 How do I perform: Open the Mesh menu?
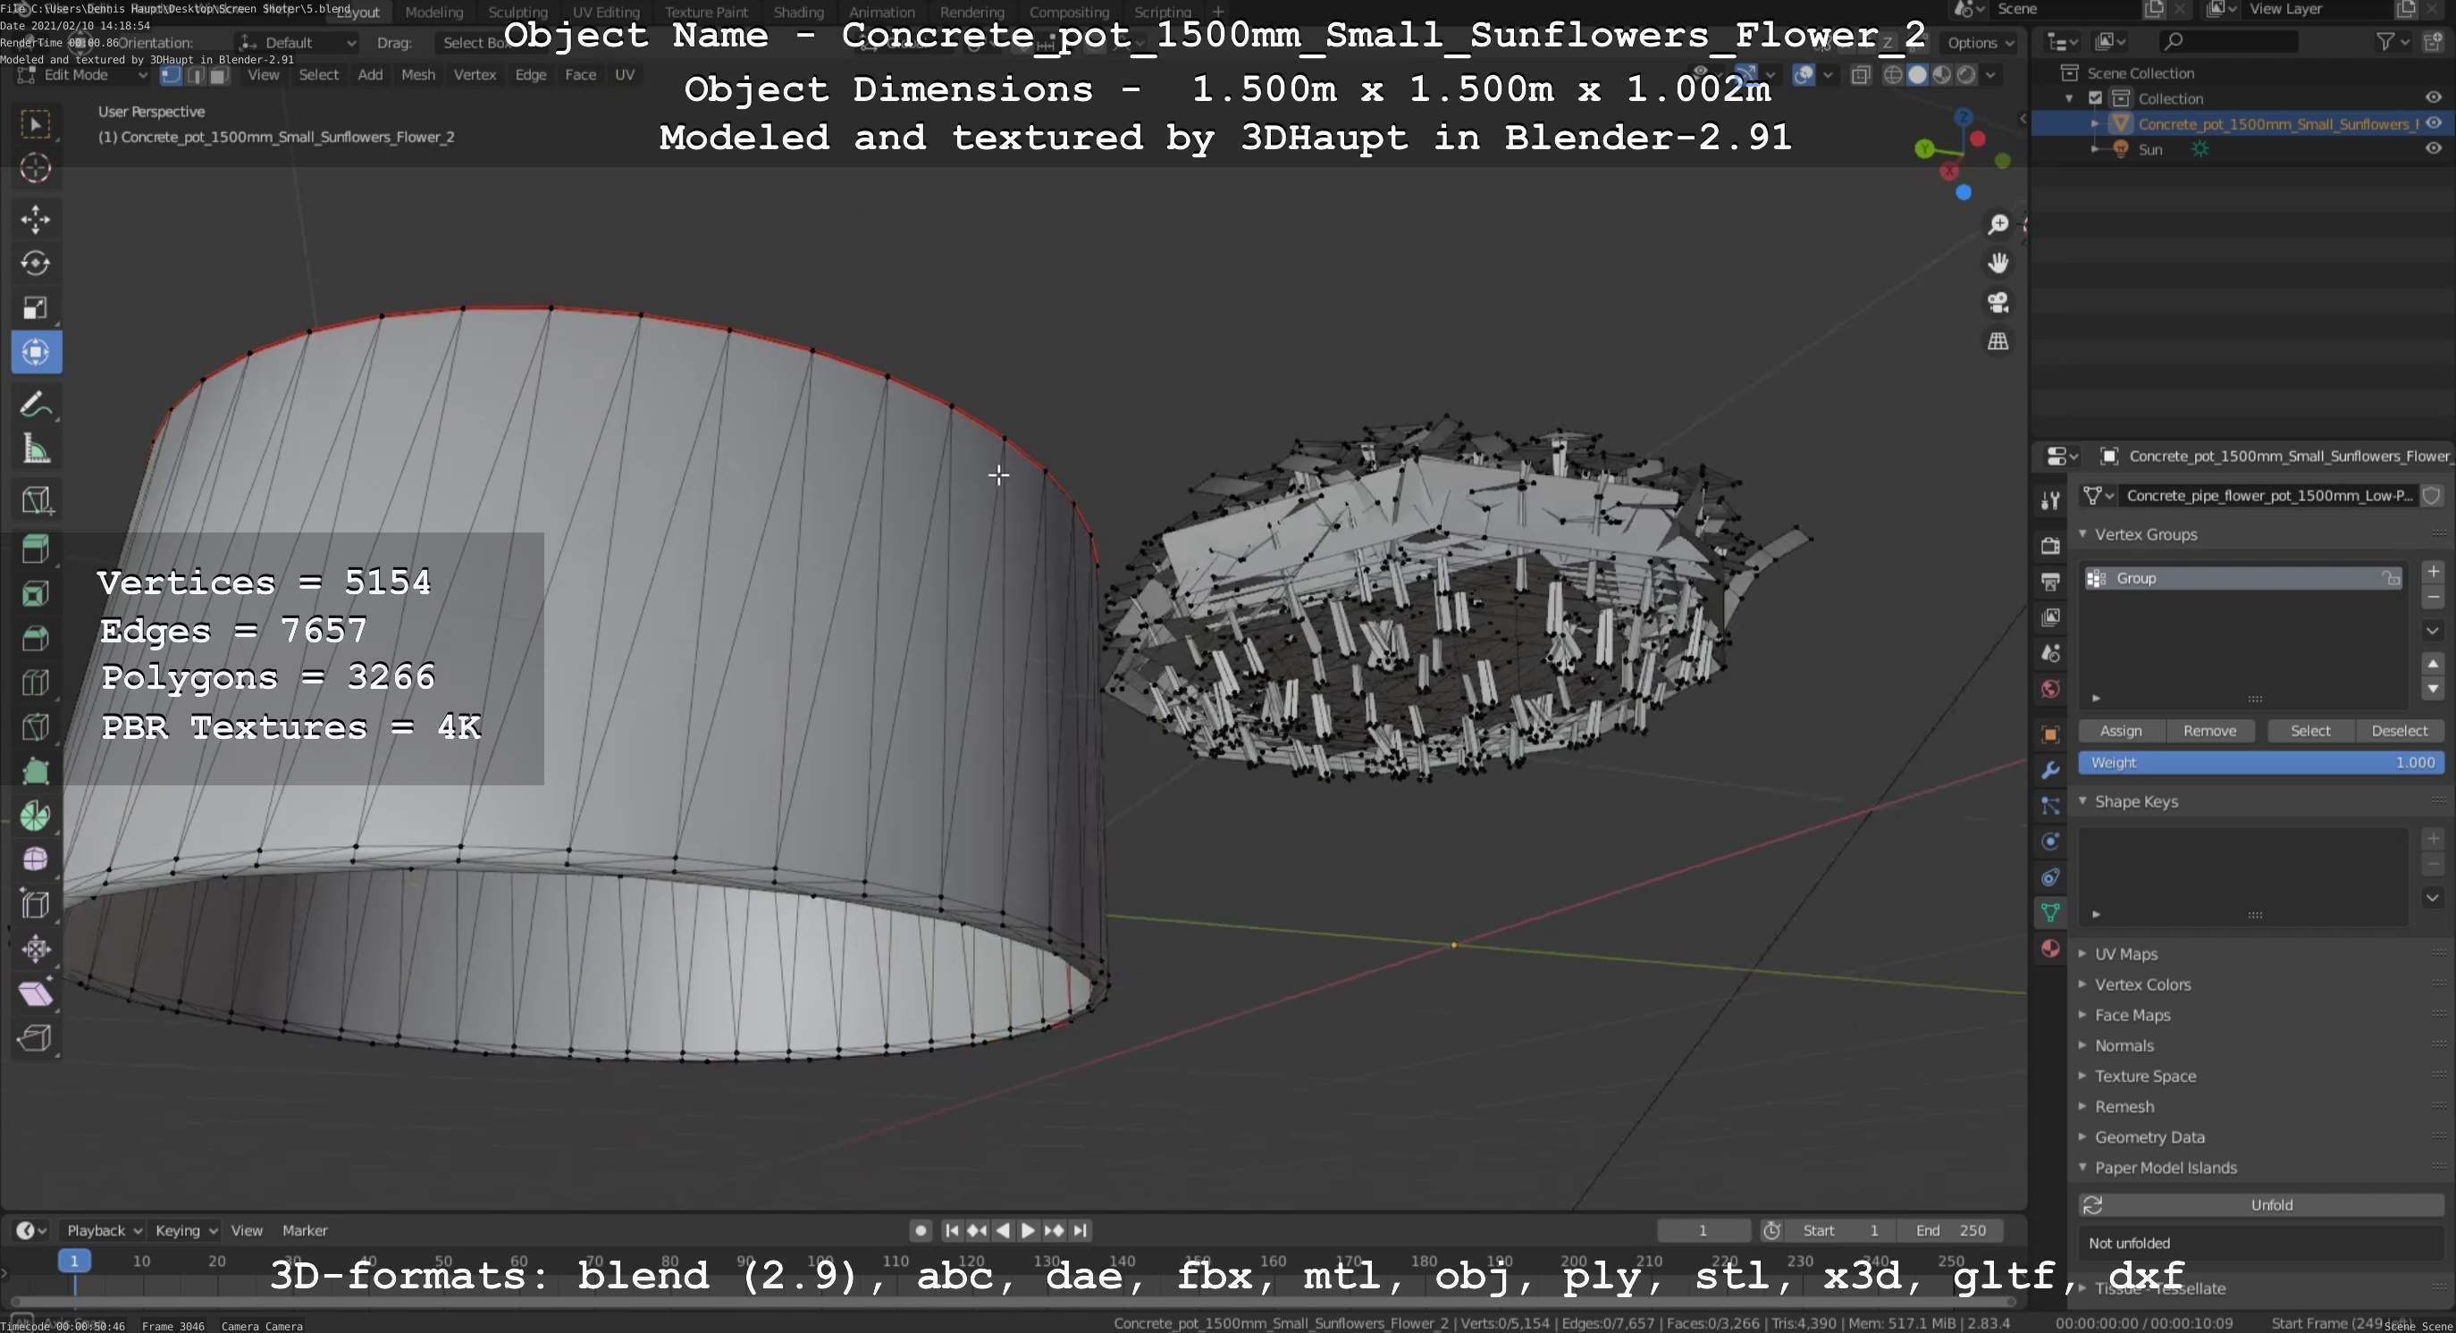click(417, 75)
